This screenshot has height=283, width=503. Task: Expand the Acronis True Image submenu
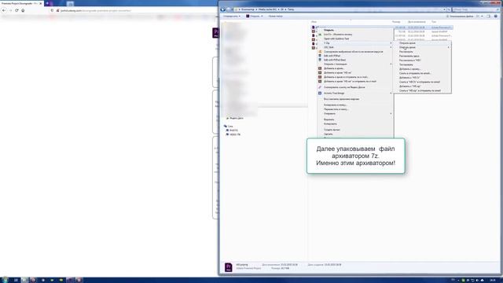(x=355, y=93)
